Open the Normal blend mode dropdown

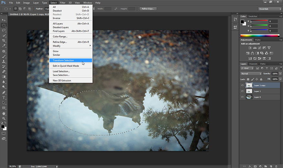(x=251, y=74)
